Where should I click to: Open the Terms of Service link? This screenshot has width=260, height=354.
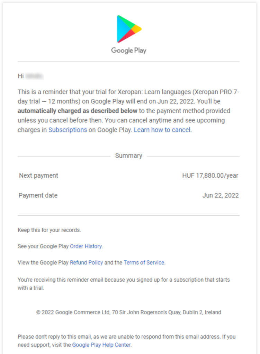(144, 263)
